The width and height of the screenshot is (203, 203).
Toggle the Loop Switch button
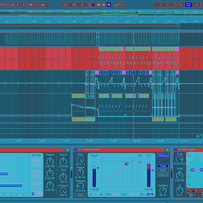(188, 5)
